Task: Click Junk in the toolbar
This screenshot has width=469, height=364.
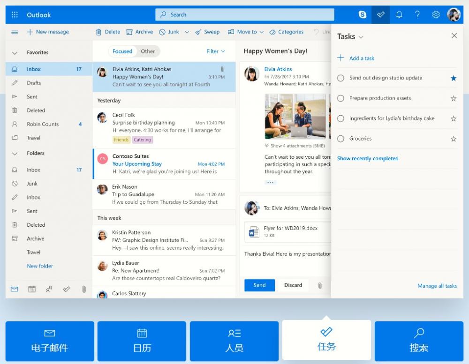Action: click(x=169, y=32)
